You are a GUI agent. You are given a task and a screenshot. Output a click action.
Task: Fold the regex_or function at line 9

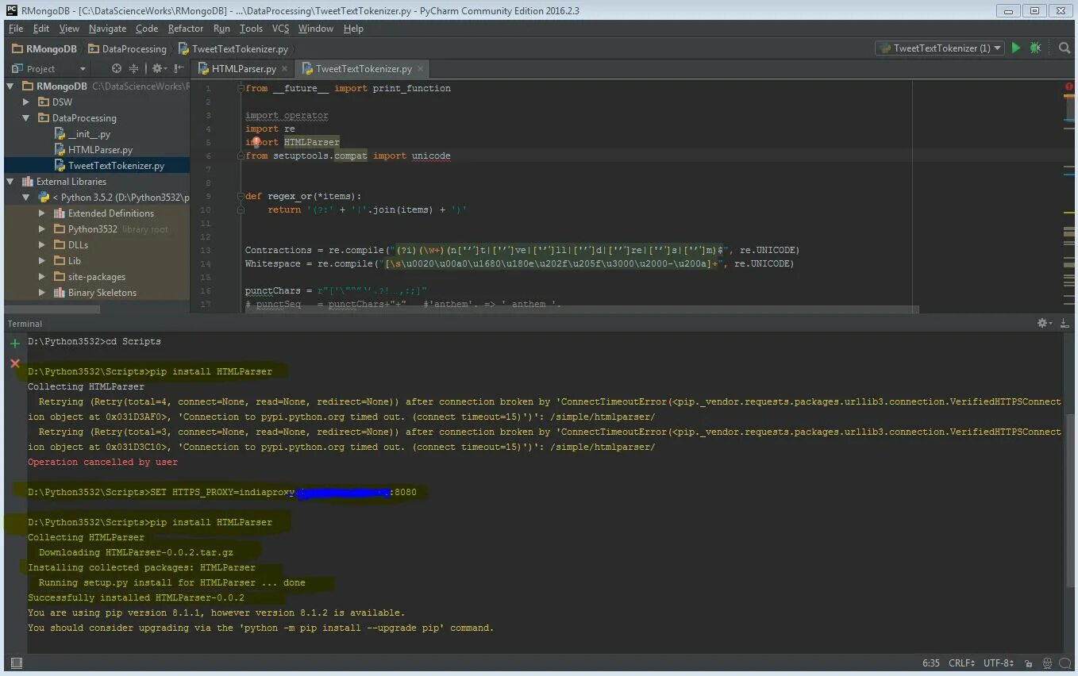240,196
